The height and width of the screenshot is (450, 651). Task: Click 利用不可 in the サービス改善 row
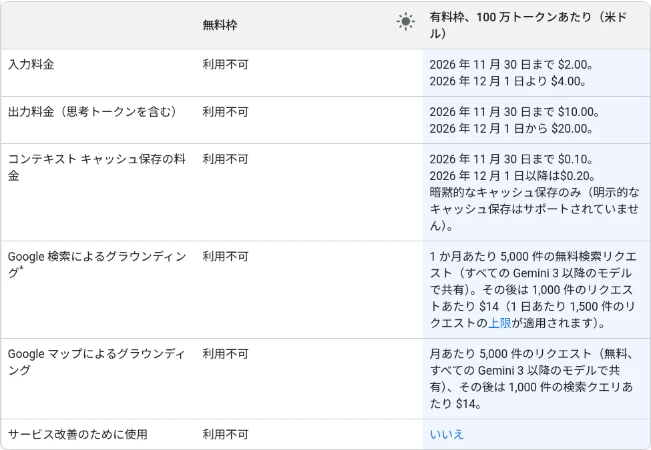[x=226, y=434]
